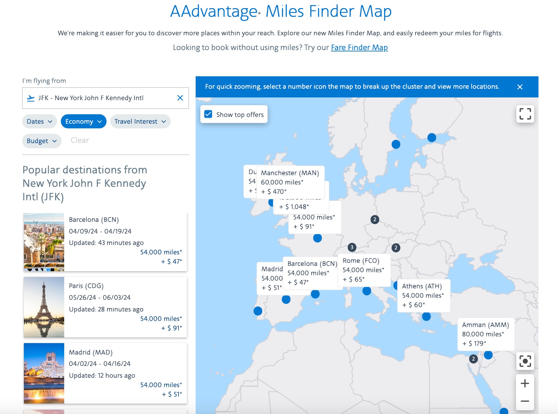Uncheck the Show top offers checkbox
This screenshot has width=558, height=414.
click(208, 114)
